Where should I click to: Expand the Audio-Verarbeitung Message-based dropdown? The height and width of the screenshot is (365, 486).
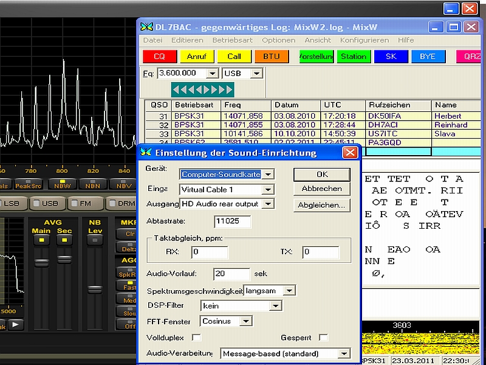point(344,353)
